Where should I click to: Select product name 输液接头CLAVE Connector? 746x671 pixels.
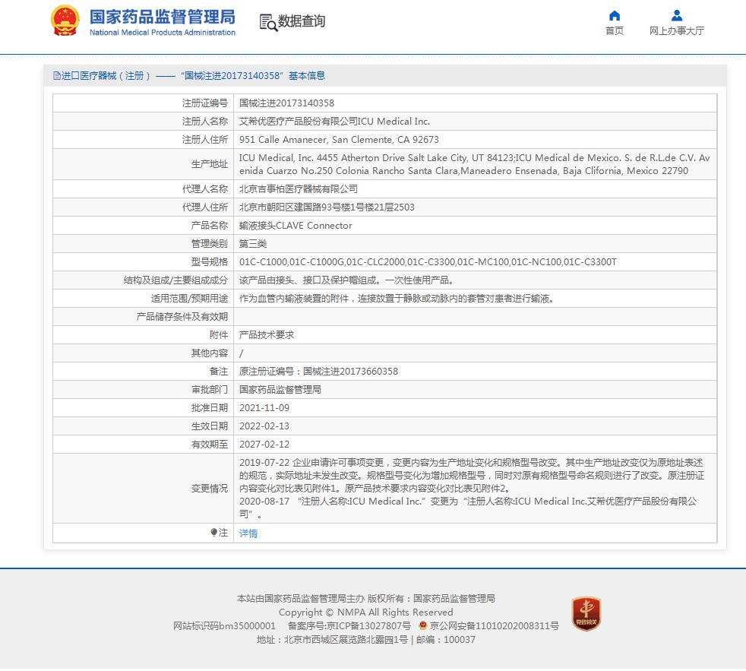296,226
